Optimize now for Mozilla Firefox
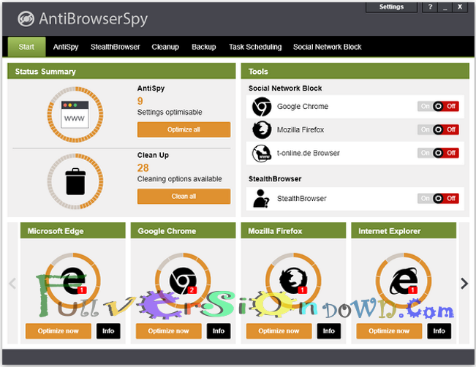This screenshot has width=476, height=367. click(x=279, y=331)
